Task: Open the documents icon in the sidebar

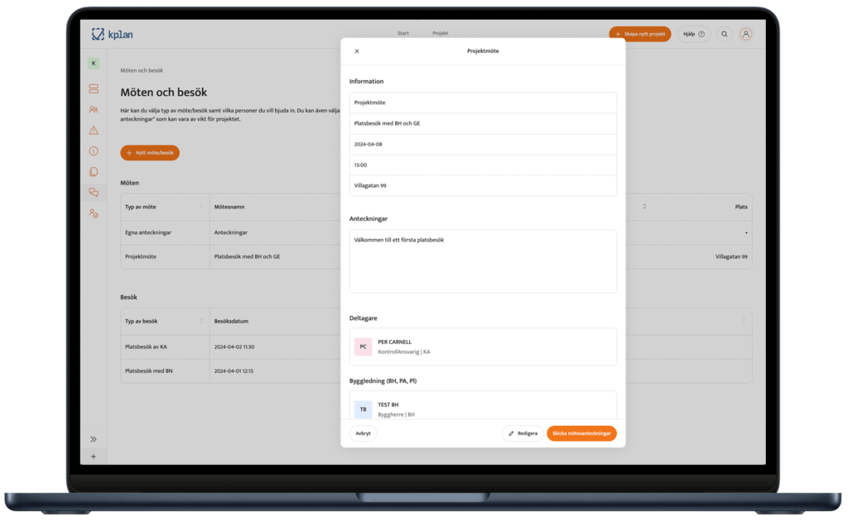Action: coord(94,172)
